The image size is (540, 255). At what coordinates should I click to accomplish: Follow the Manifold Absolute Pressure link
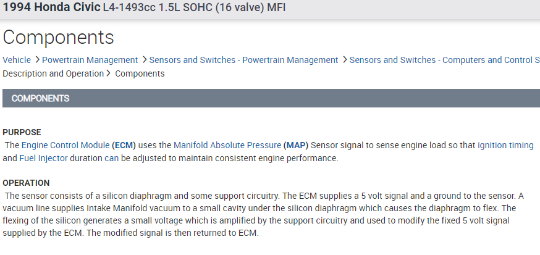[x=227, y=145]
